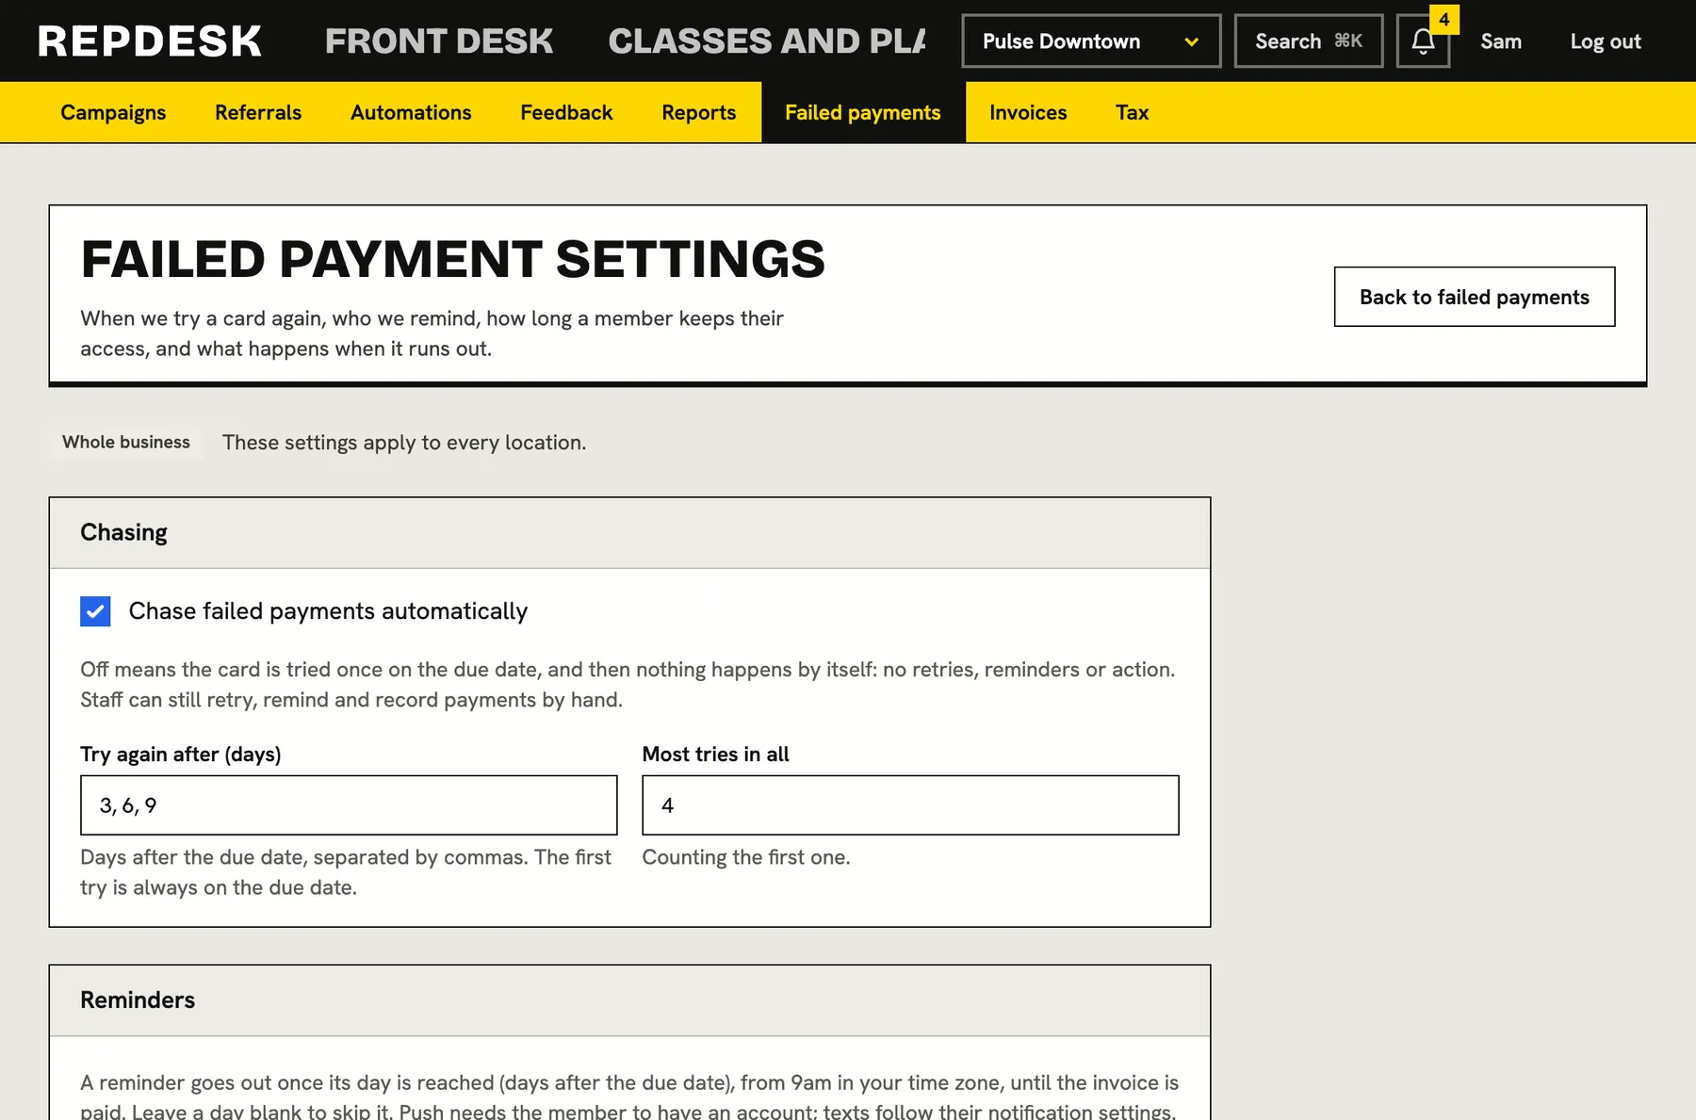Go to the Automations tab
The width and height of the screenshot is (1696, 1120).
point(411,112)
